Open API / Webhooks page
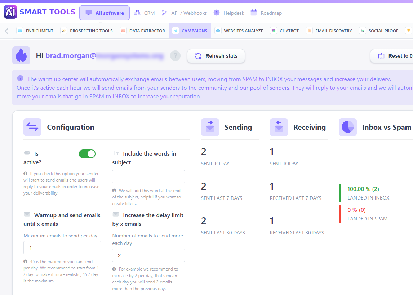413x295 pixels. pyautogui.click(x=184, y=13)
